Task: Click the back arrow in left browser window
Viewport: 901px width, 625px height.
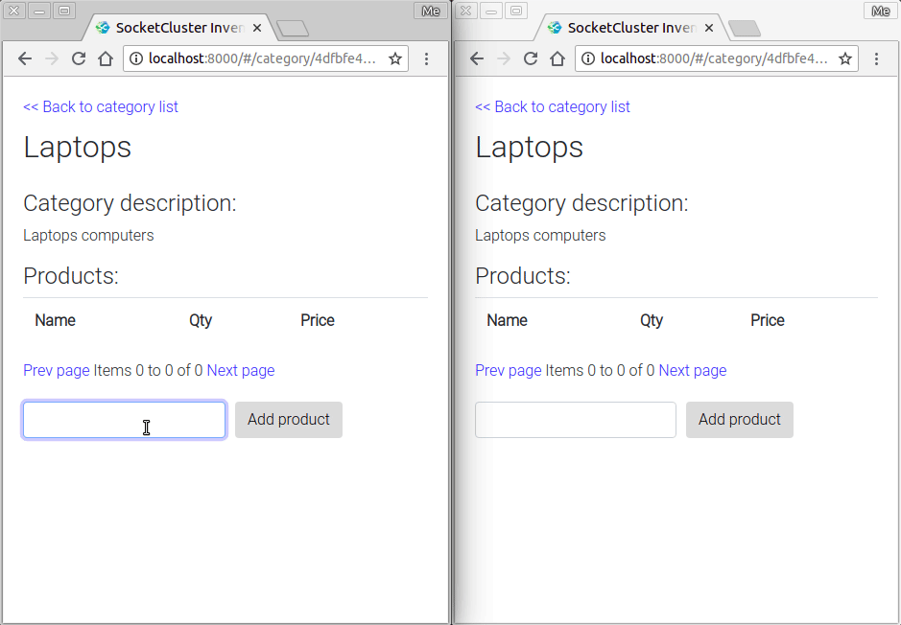Action: tap(25, 58)
